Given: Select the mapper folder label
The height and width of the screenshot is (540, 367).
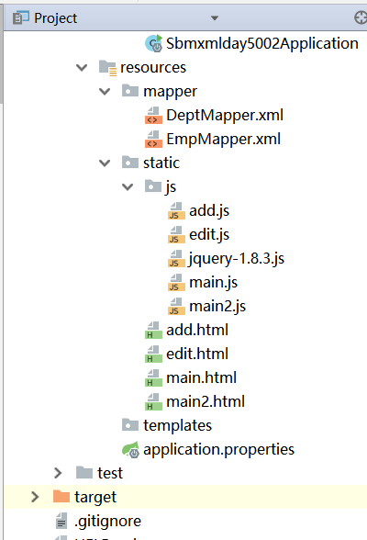Looking at the screenshot, I should click(x=171, y=92).
